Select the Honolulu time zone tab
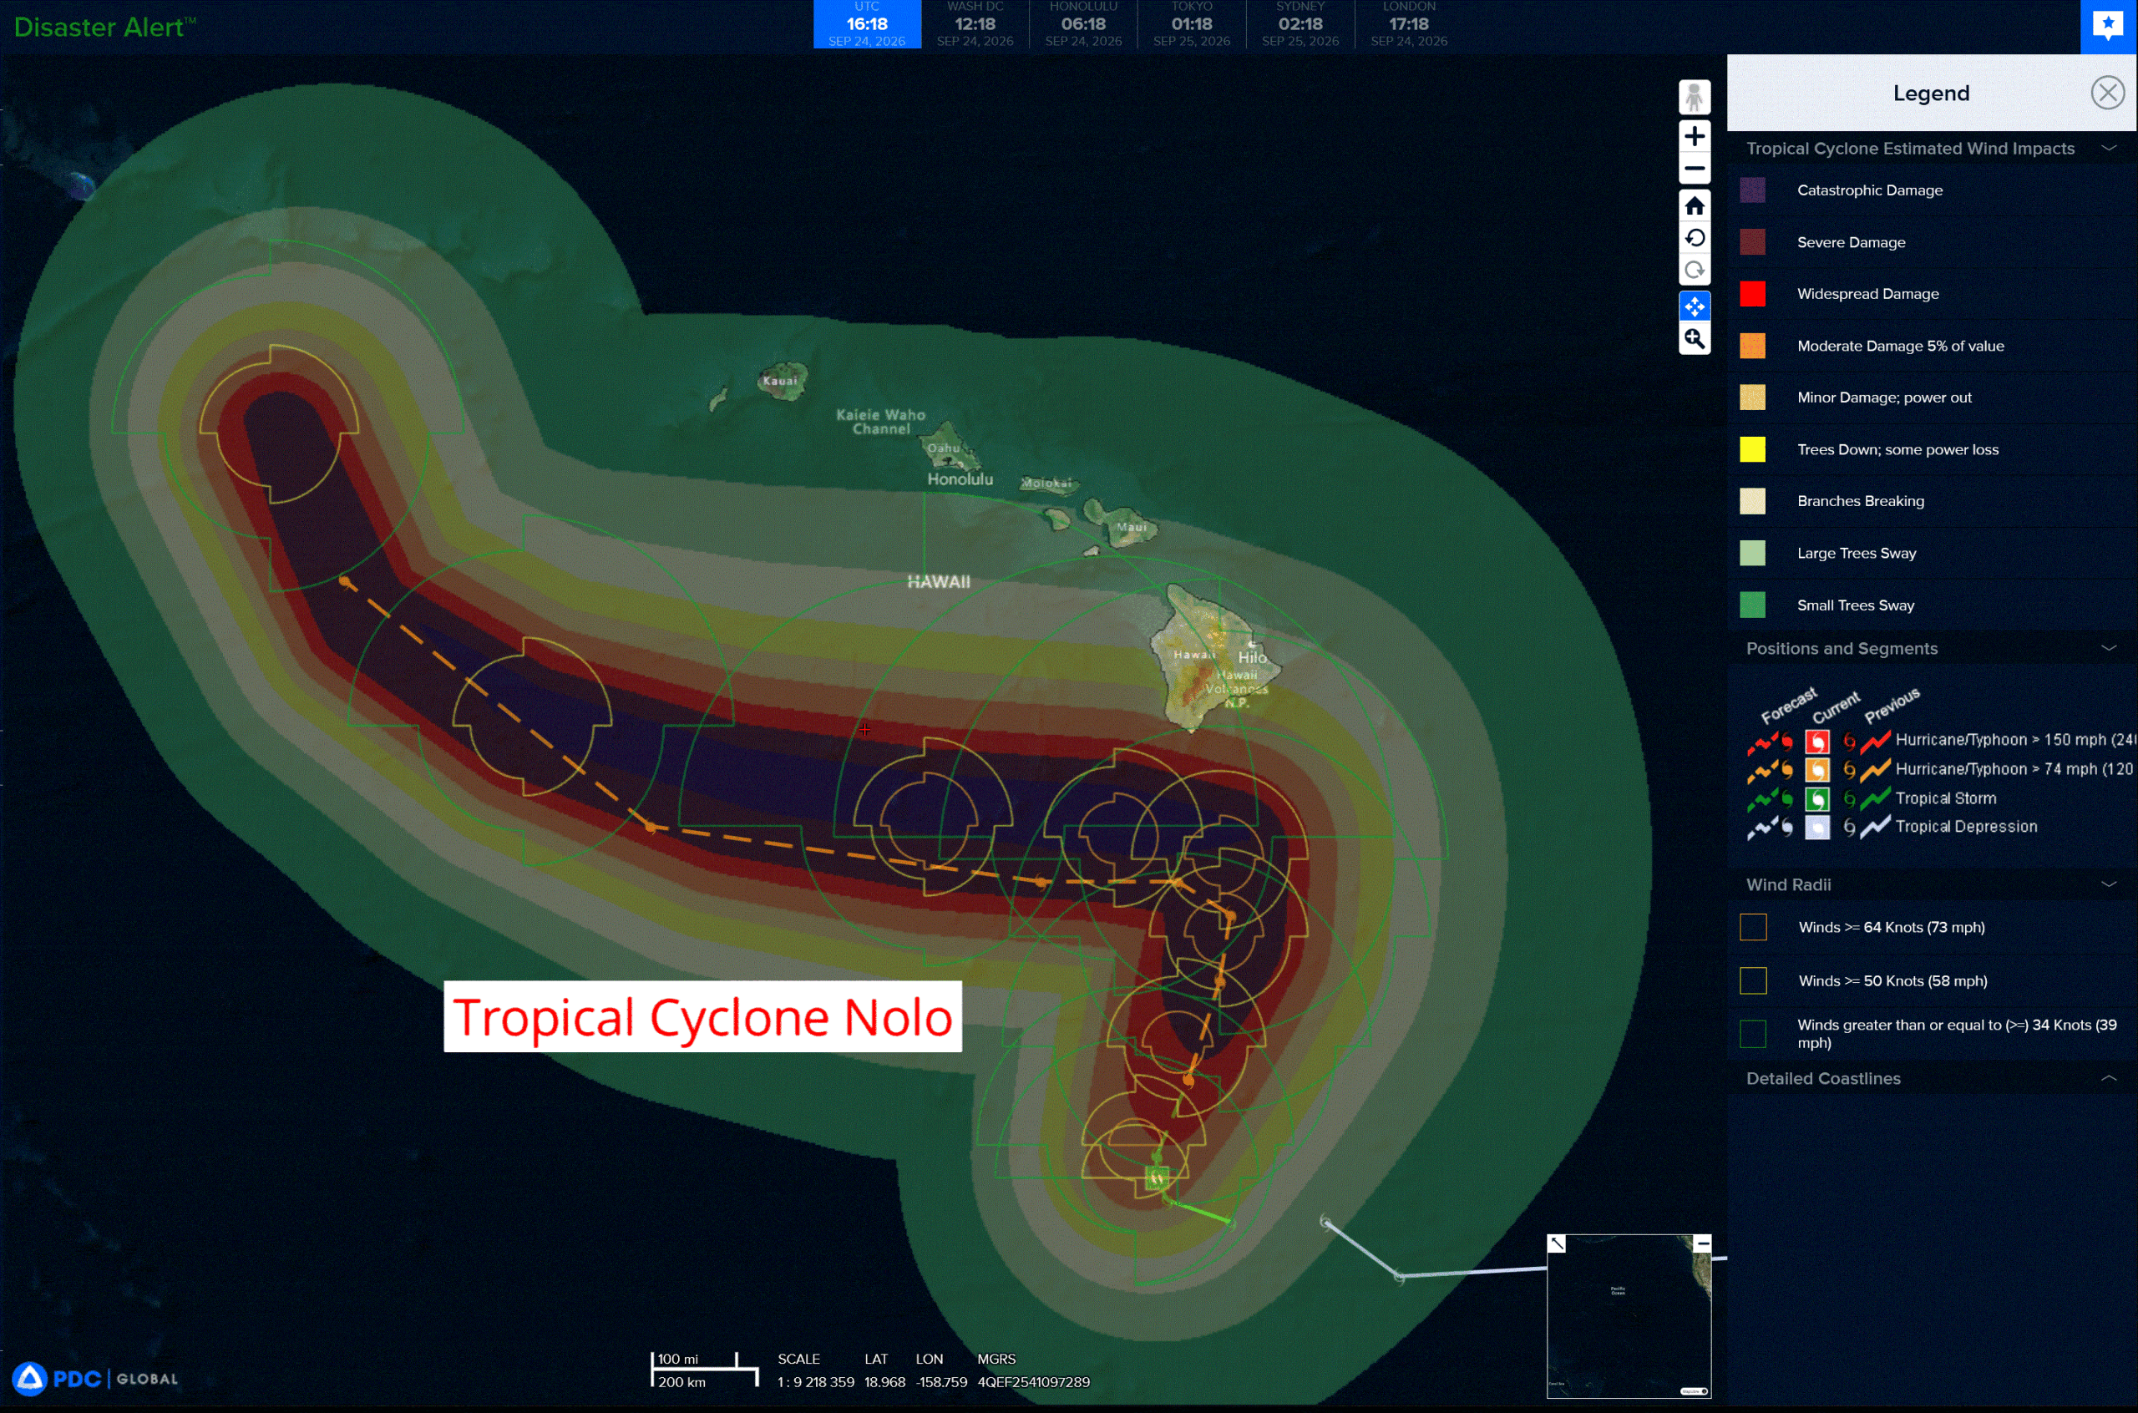2138x1413 pixels. pos(1083,24)
